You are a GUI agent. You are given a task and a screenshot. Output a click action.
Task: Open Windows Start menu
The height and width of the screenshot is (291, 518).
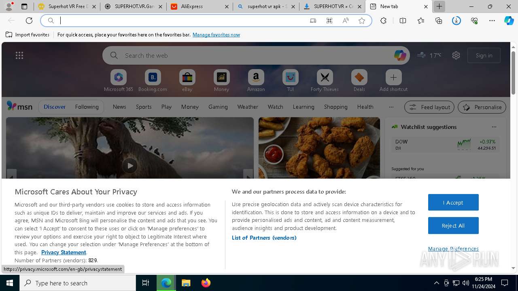coord(10,283)
